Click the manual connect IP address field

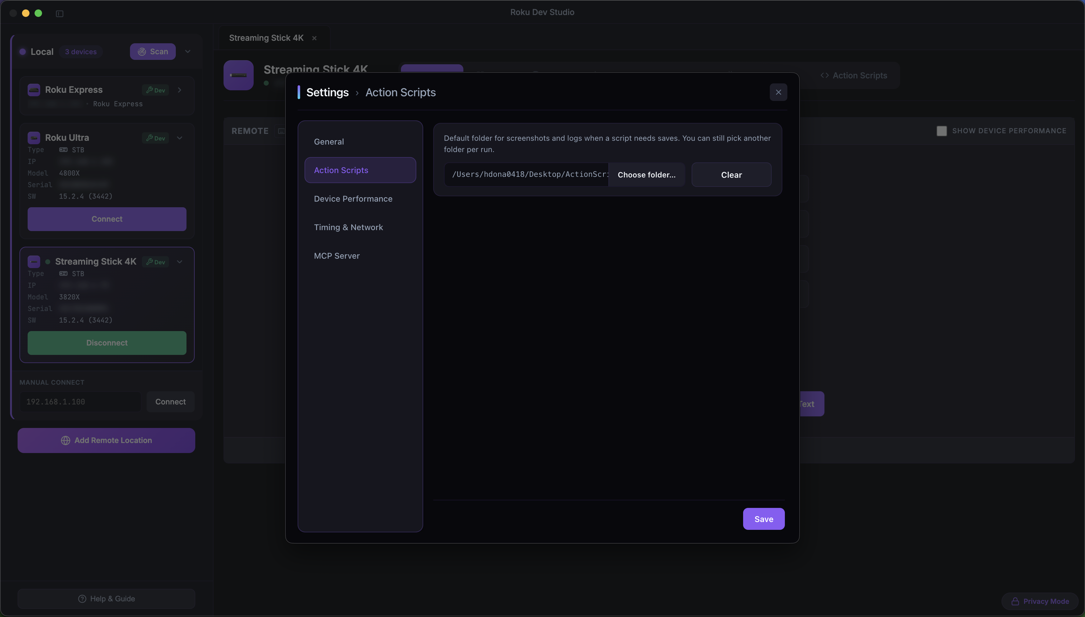click(x=80, y=402)
